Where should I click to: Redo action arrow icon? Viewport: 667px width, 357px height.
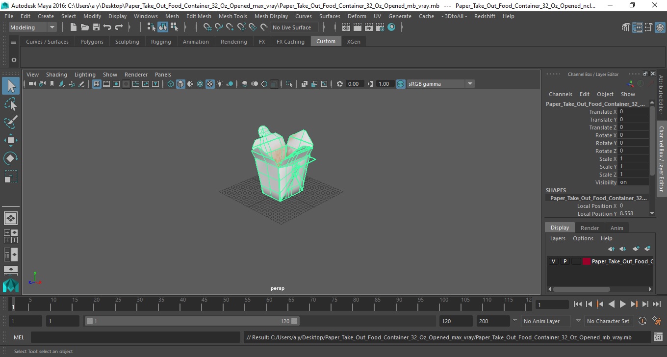119,27
